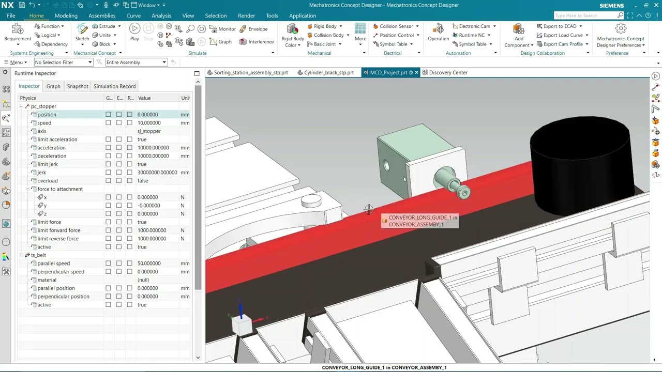Tick the G column checkbox for jerk row
Image resolution: width=662 pixels, height=372 pixels.
click(108, 173)
